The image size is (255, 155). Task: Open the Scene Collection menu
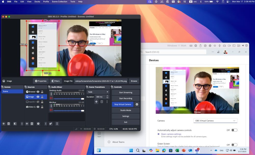point(59,2)
